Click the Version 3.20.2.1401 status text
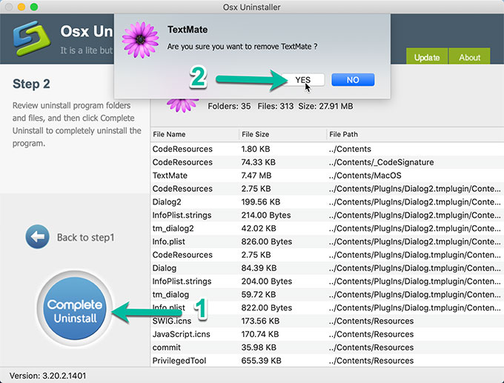This screenshot has height=383, width=504. [x=48, y=376]
